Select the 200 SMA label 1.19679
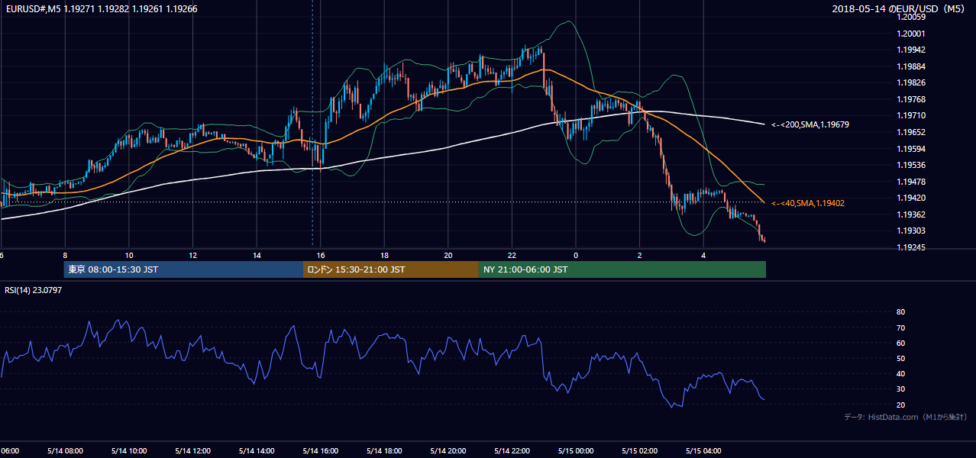This screenshot has width=976, height=458. pyautogui.click(x=811, y=124)
